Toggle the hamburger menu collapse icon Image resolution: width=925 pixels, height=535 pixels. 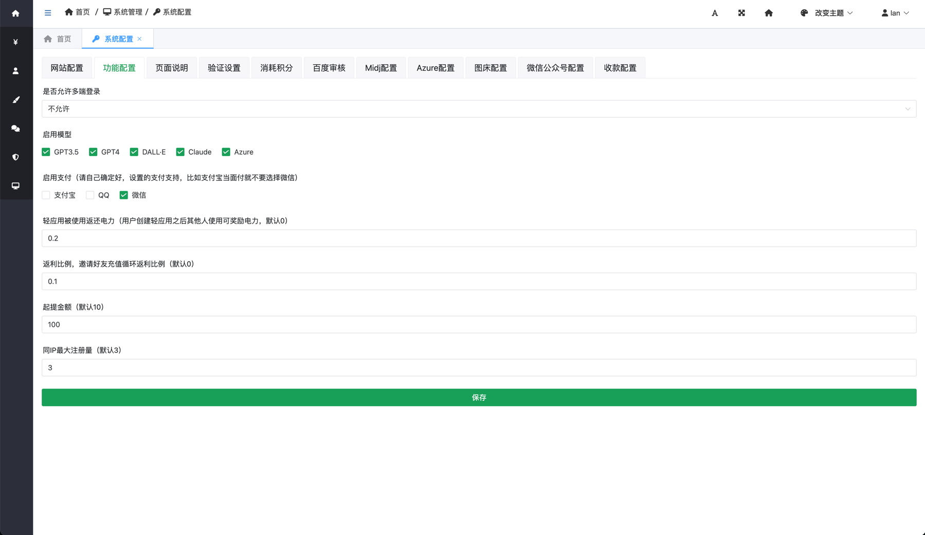click(48, 13)
